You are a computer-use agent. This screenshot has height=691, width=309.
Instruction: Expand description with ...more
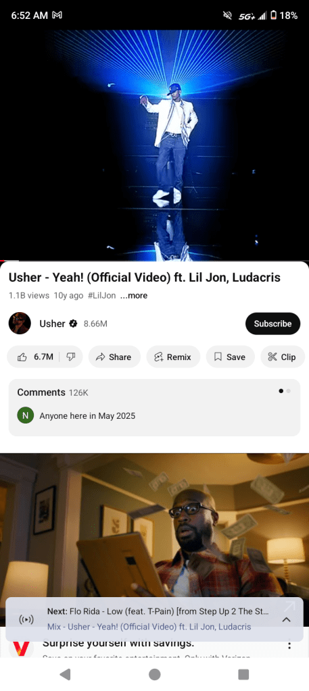coord(134,296)
